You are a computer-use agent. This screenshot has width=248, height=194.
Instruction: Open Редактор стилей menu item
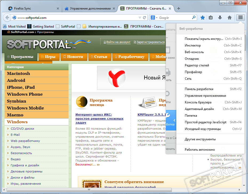tap(210, 65)
